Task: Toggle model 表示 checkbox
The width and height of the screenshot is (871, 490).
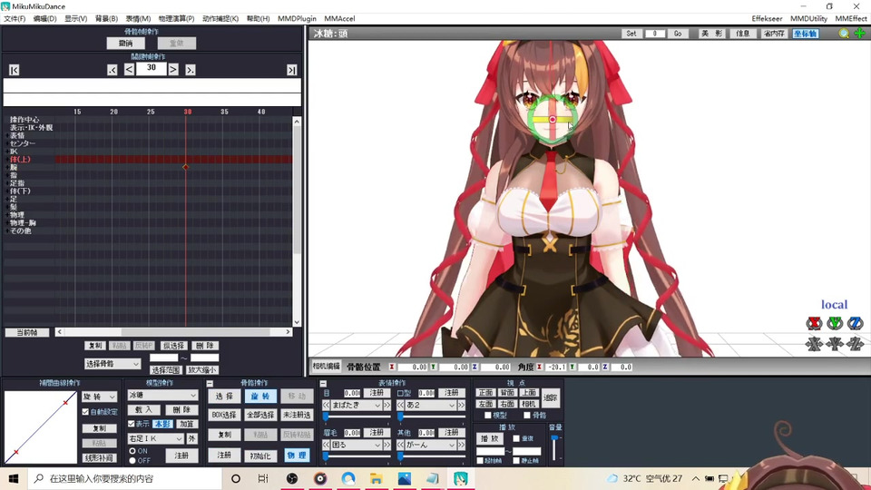Action: click(132, 424)
